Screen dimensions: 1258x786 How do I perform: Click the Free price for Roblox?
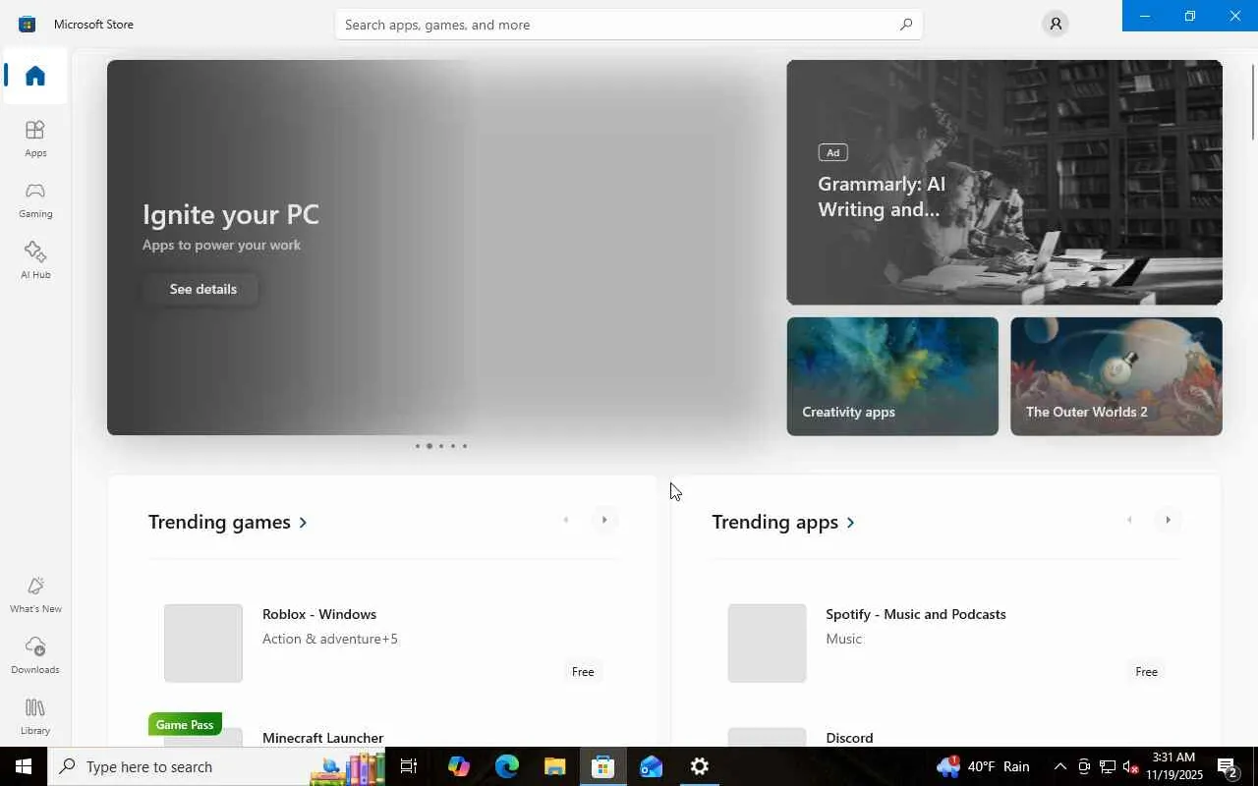[583, 672]
